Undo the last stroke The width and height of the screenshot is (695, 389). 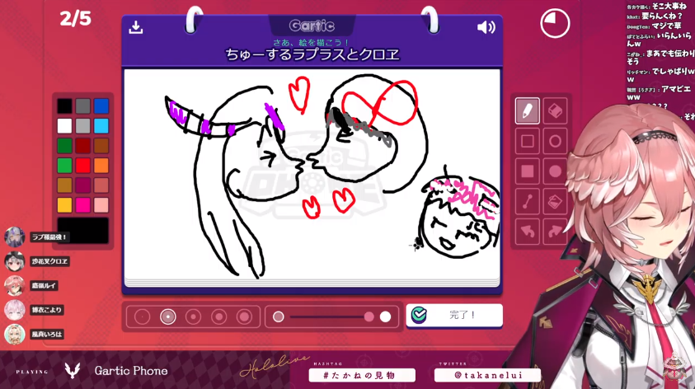[527, 232]
